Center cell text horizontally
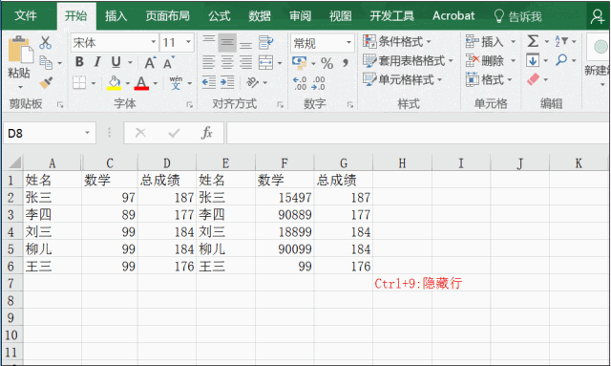 (227, 62)
